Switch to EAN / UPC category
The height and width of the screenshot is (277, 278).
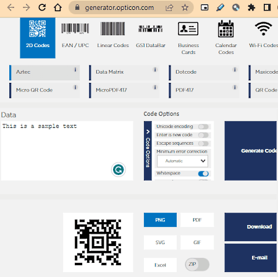click(75, 35)
